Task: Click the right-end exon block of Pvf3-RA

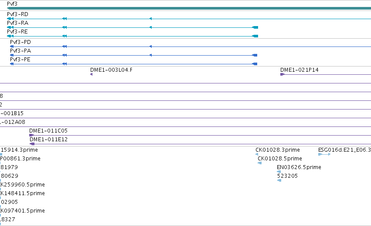Action: [255, 27]
